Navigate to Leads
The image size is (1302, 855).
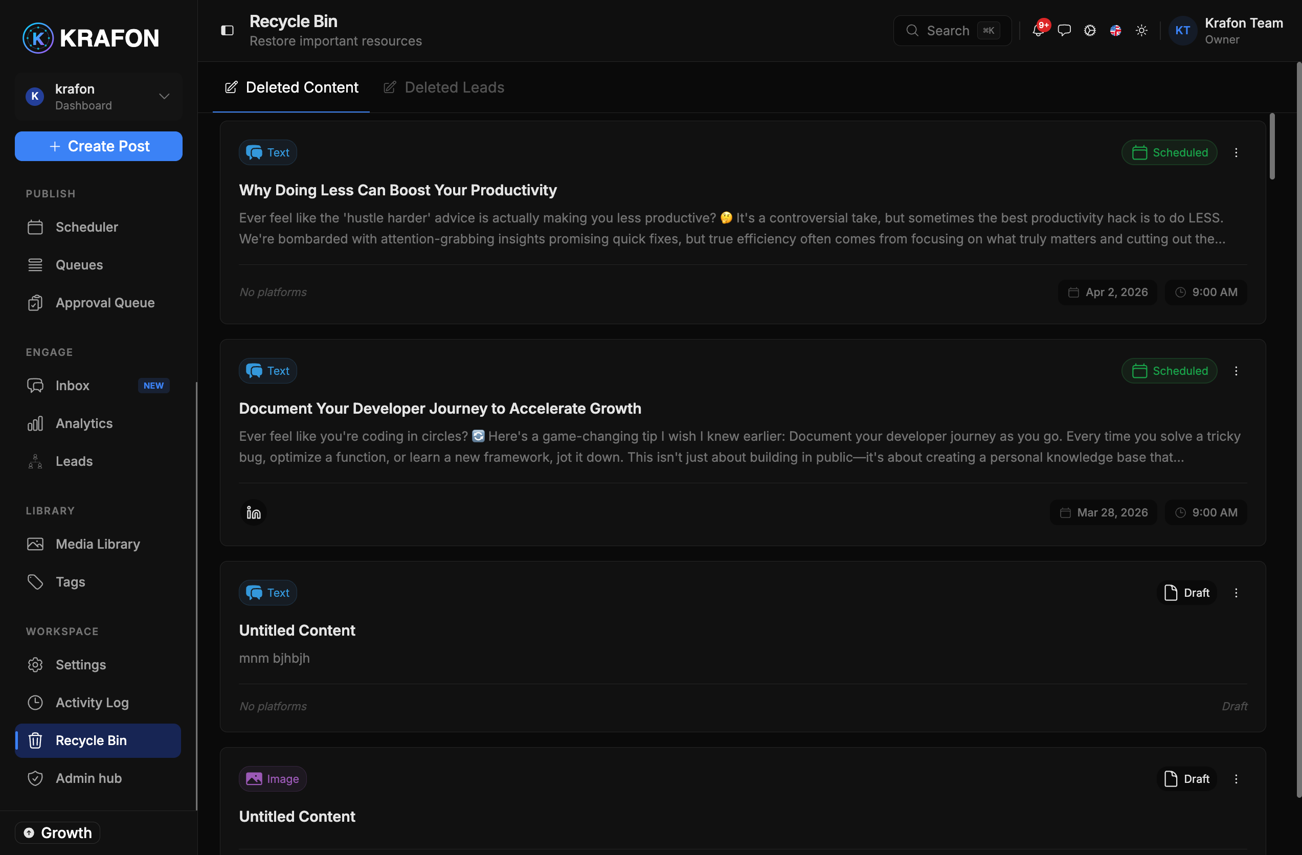coord(98,461)
